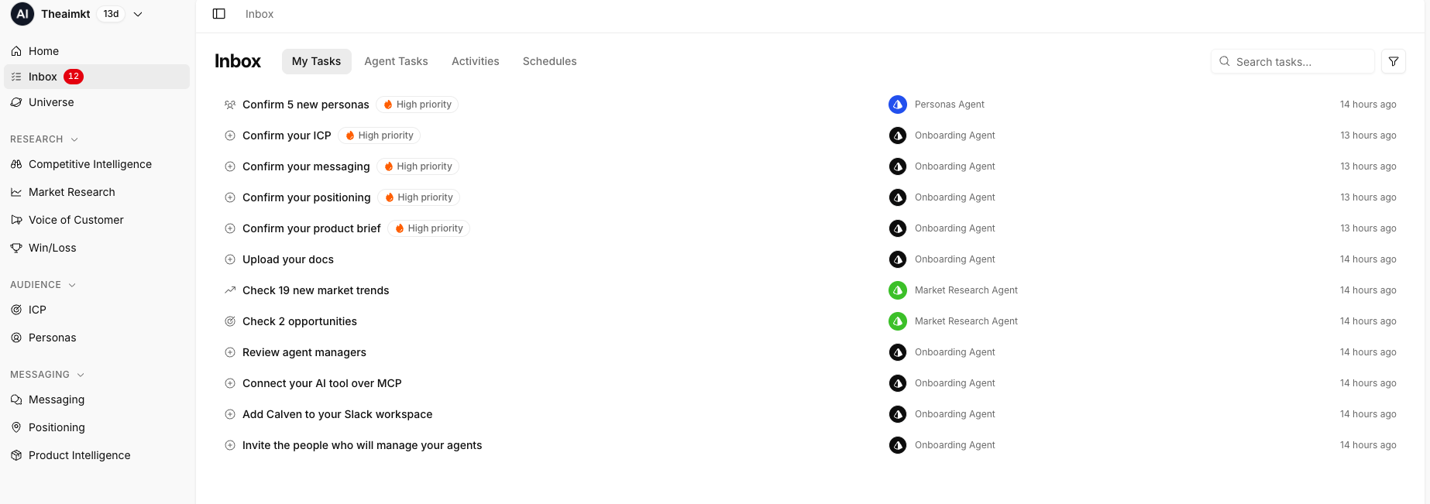Image resolution: width=1430 pixels, height=504 pixels.
Task: Open the Schedules tab
Action: coord(550,61)
